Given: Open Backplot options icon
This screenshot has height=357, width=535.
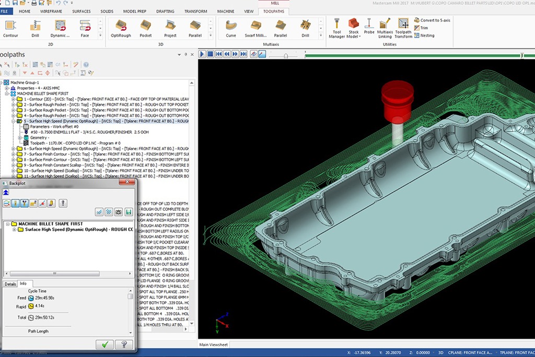Looking at the screenshot, I should [x=63, y=203].
